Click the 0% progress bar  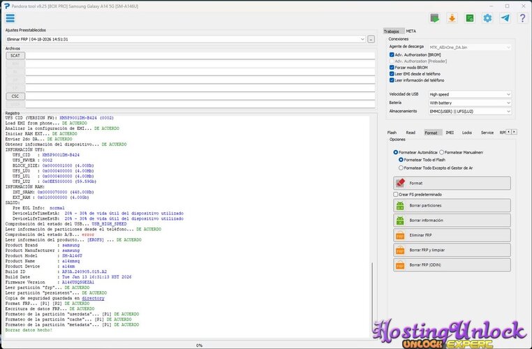[x=199, y=346]
